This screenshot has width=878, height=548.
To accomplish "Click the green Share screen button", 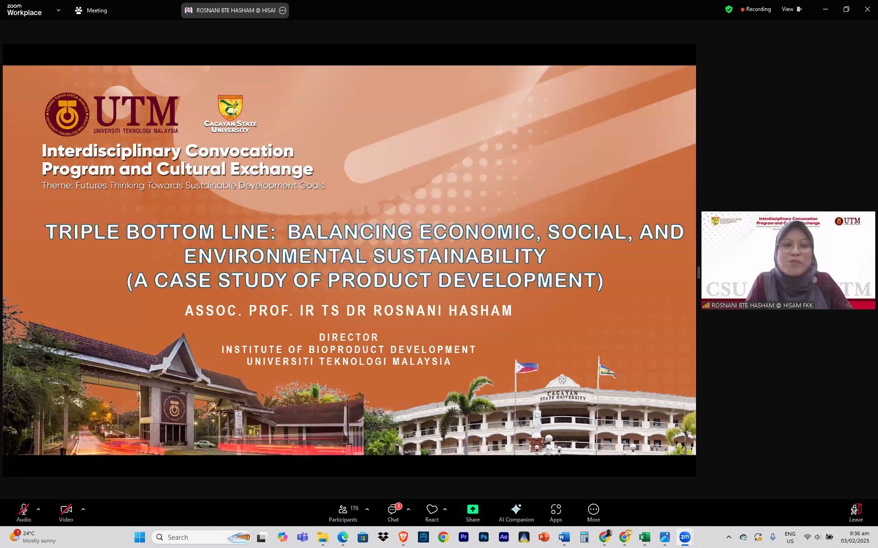I will tap(473, 513).
